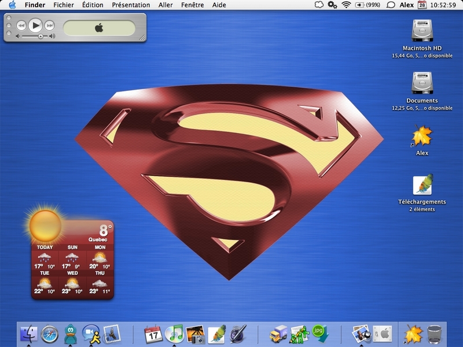Select the Téléchargements folder on desktop
The width and height of the screenshot is (463, 347).
(x=422, y=184)
